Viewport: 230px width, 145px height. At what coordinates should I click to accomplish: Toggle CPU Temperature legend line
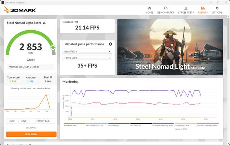[97, 124]
